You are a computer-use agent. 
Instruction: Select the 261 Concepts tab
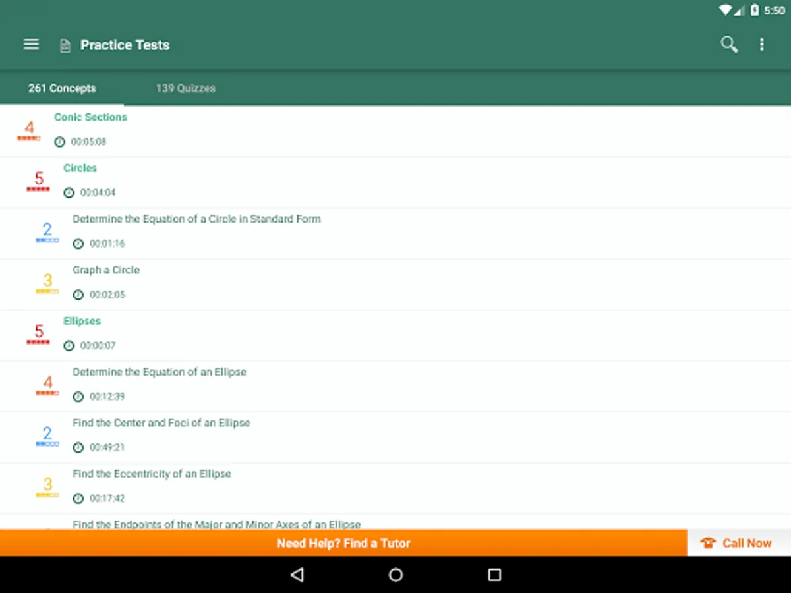coord(62,88)
